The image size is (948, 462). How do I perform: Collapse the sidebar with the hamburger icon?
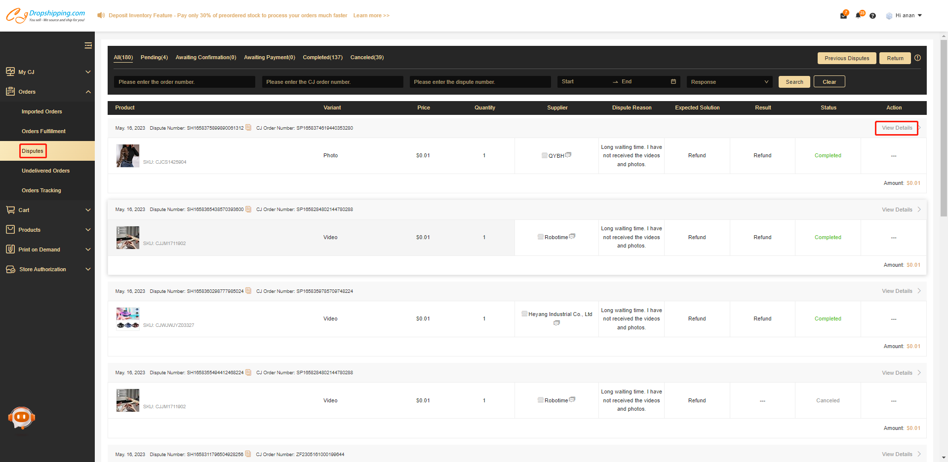pos(88,46)
